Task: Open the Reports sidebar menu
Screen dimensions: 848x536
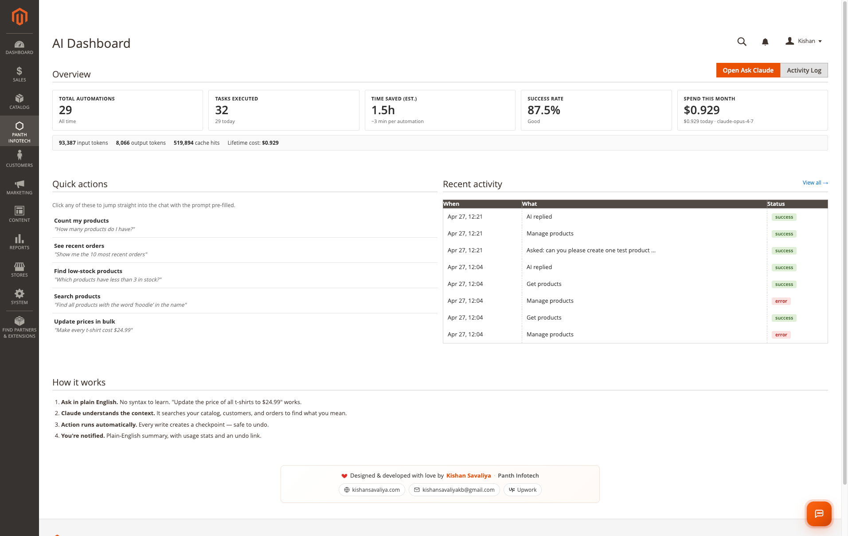Action: [20, 242]
